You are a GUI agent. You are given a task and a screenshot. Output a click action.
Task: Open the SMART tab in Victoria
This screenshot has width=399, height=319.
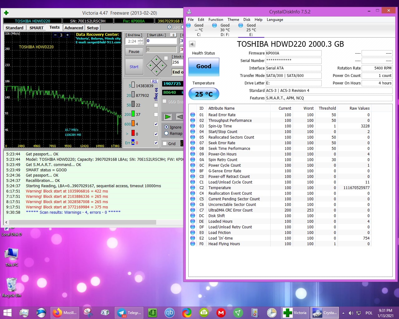(36, 28)
